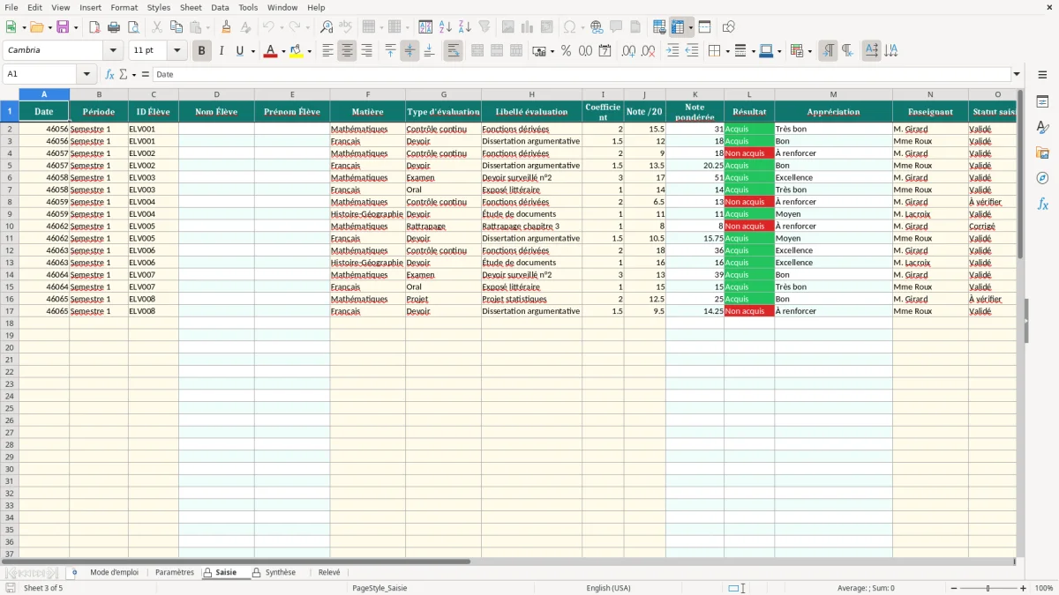Decrease indent

tap(692, 51)
